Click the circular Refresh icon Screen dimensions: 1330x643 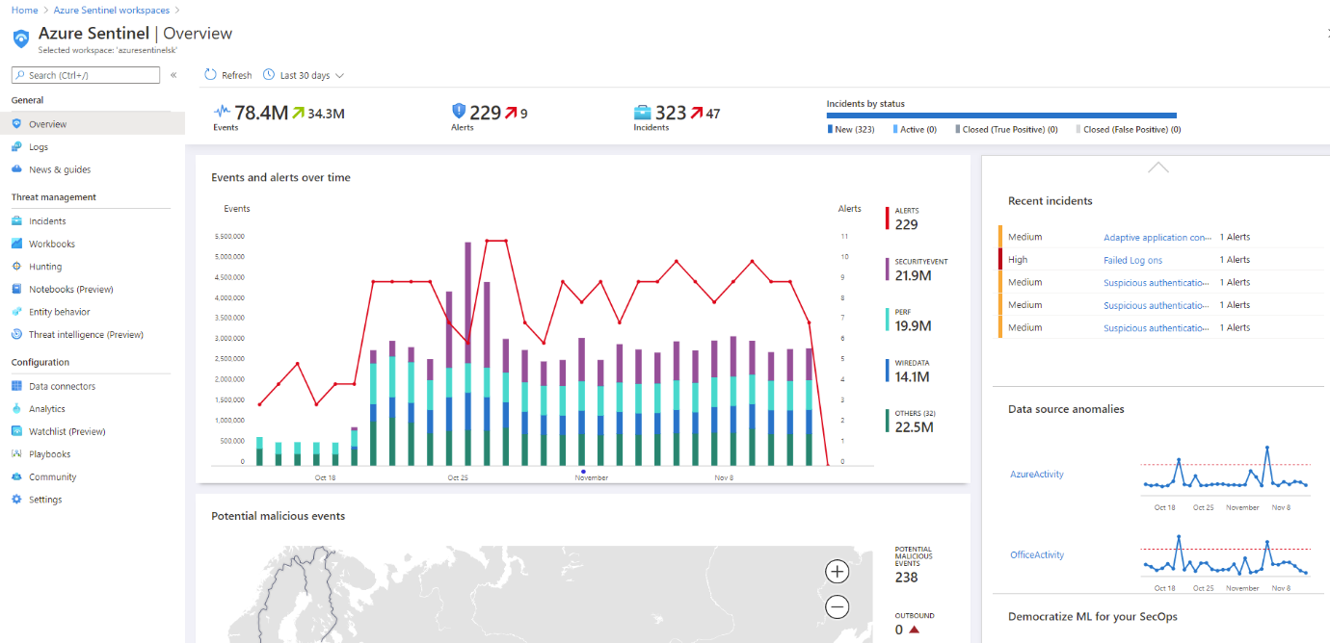point(210,75)
